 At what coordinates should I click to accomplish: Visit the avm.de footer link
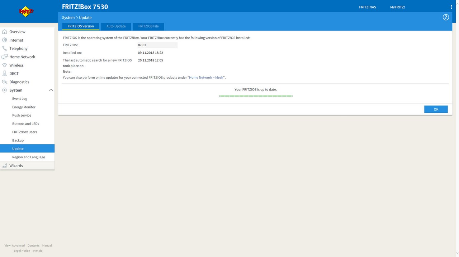(x=38, y=251)
